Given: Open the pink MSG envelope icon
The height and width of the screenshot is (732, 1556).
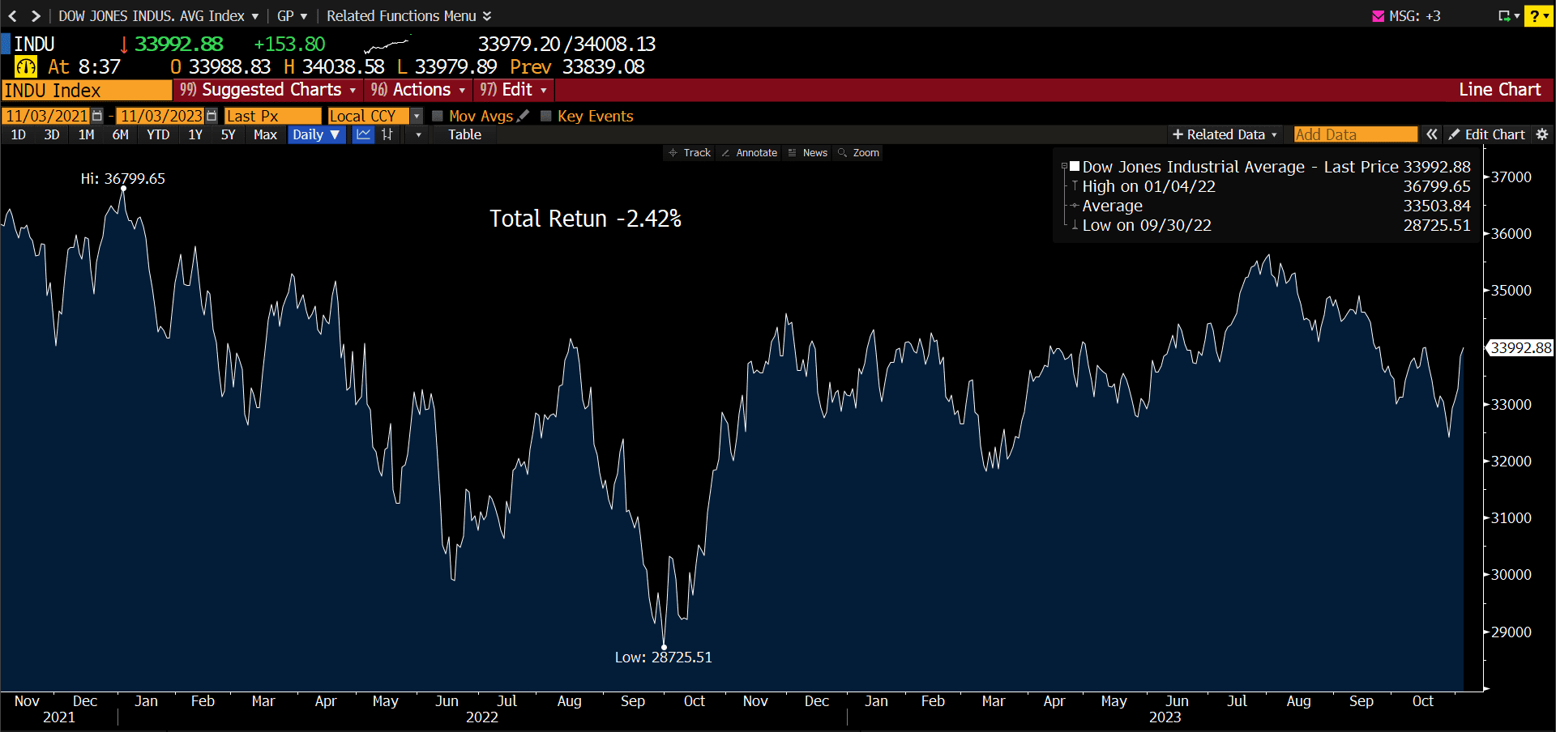Looking at the screenshot, I should (1378, 16).
